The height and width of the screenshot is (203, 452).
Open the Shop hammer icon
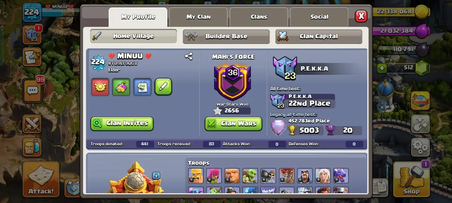411,179
